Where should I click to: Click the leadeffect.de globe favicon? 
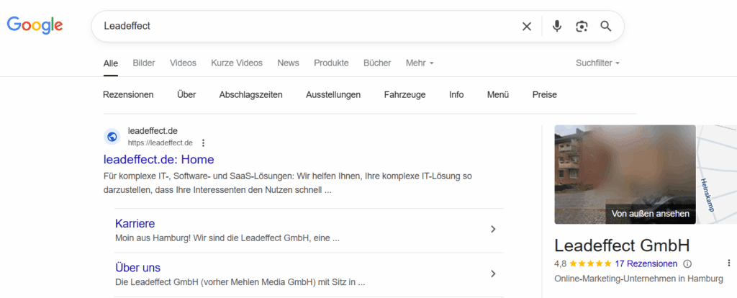[112, 137]
